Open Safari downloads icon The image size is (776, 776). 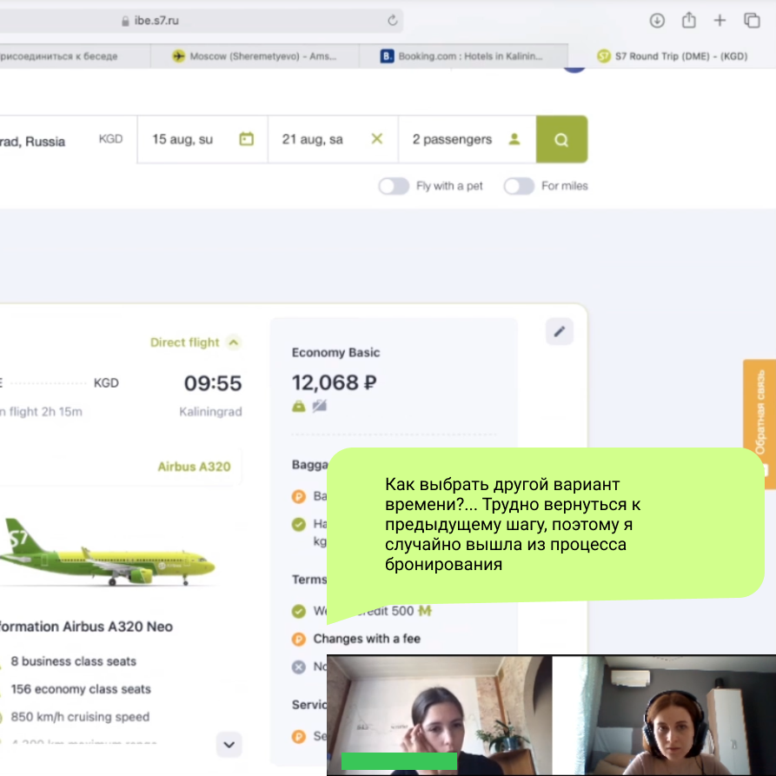(x=657, y=20)
